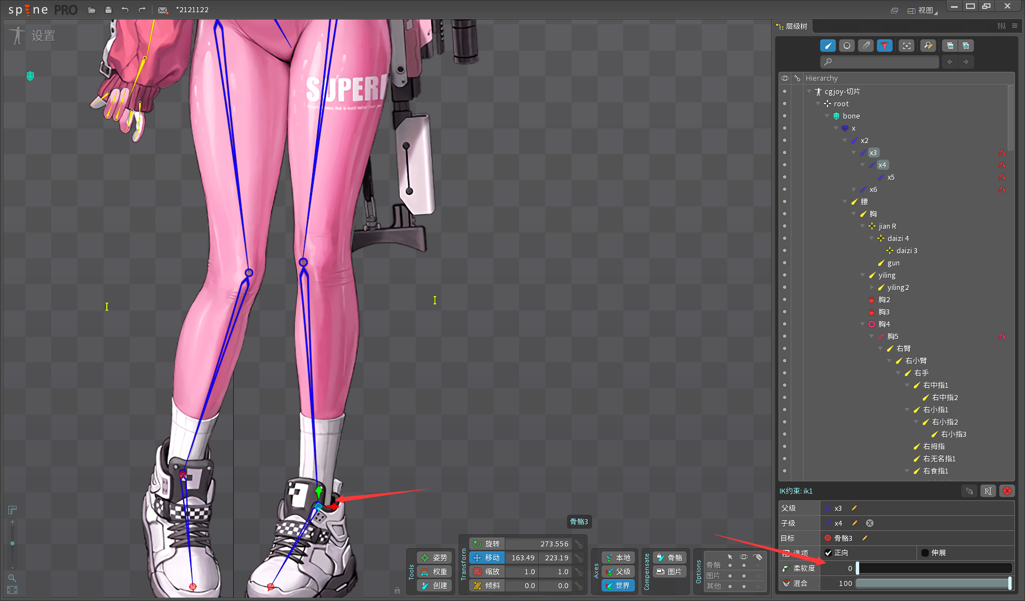Enable the 伸展 stretch checkbox
Image resolution: width=1025 pixels, height=601 pixels.
925,553
